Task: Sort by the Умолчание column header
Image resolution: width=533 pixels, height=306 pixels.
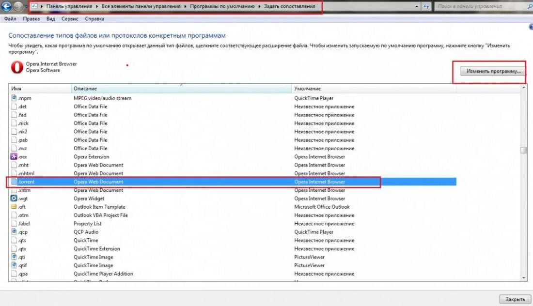Action: [x=374, y=88]
